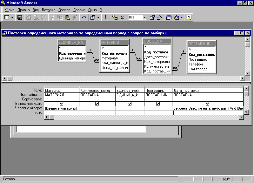Click the Office Assistant help icon
This screenshot has height=183, width=254.
(x=189, y=17)
